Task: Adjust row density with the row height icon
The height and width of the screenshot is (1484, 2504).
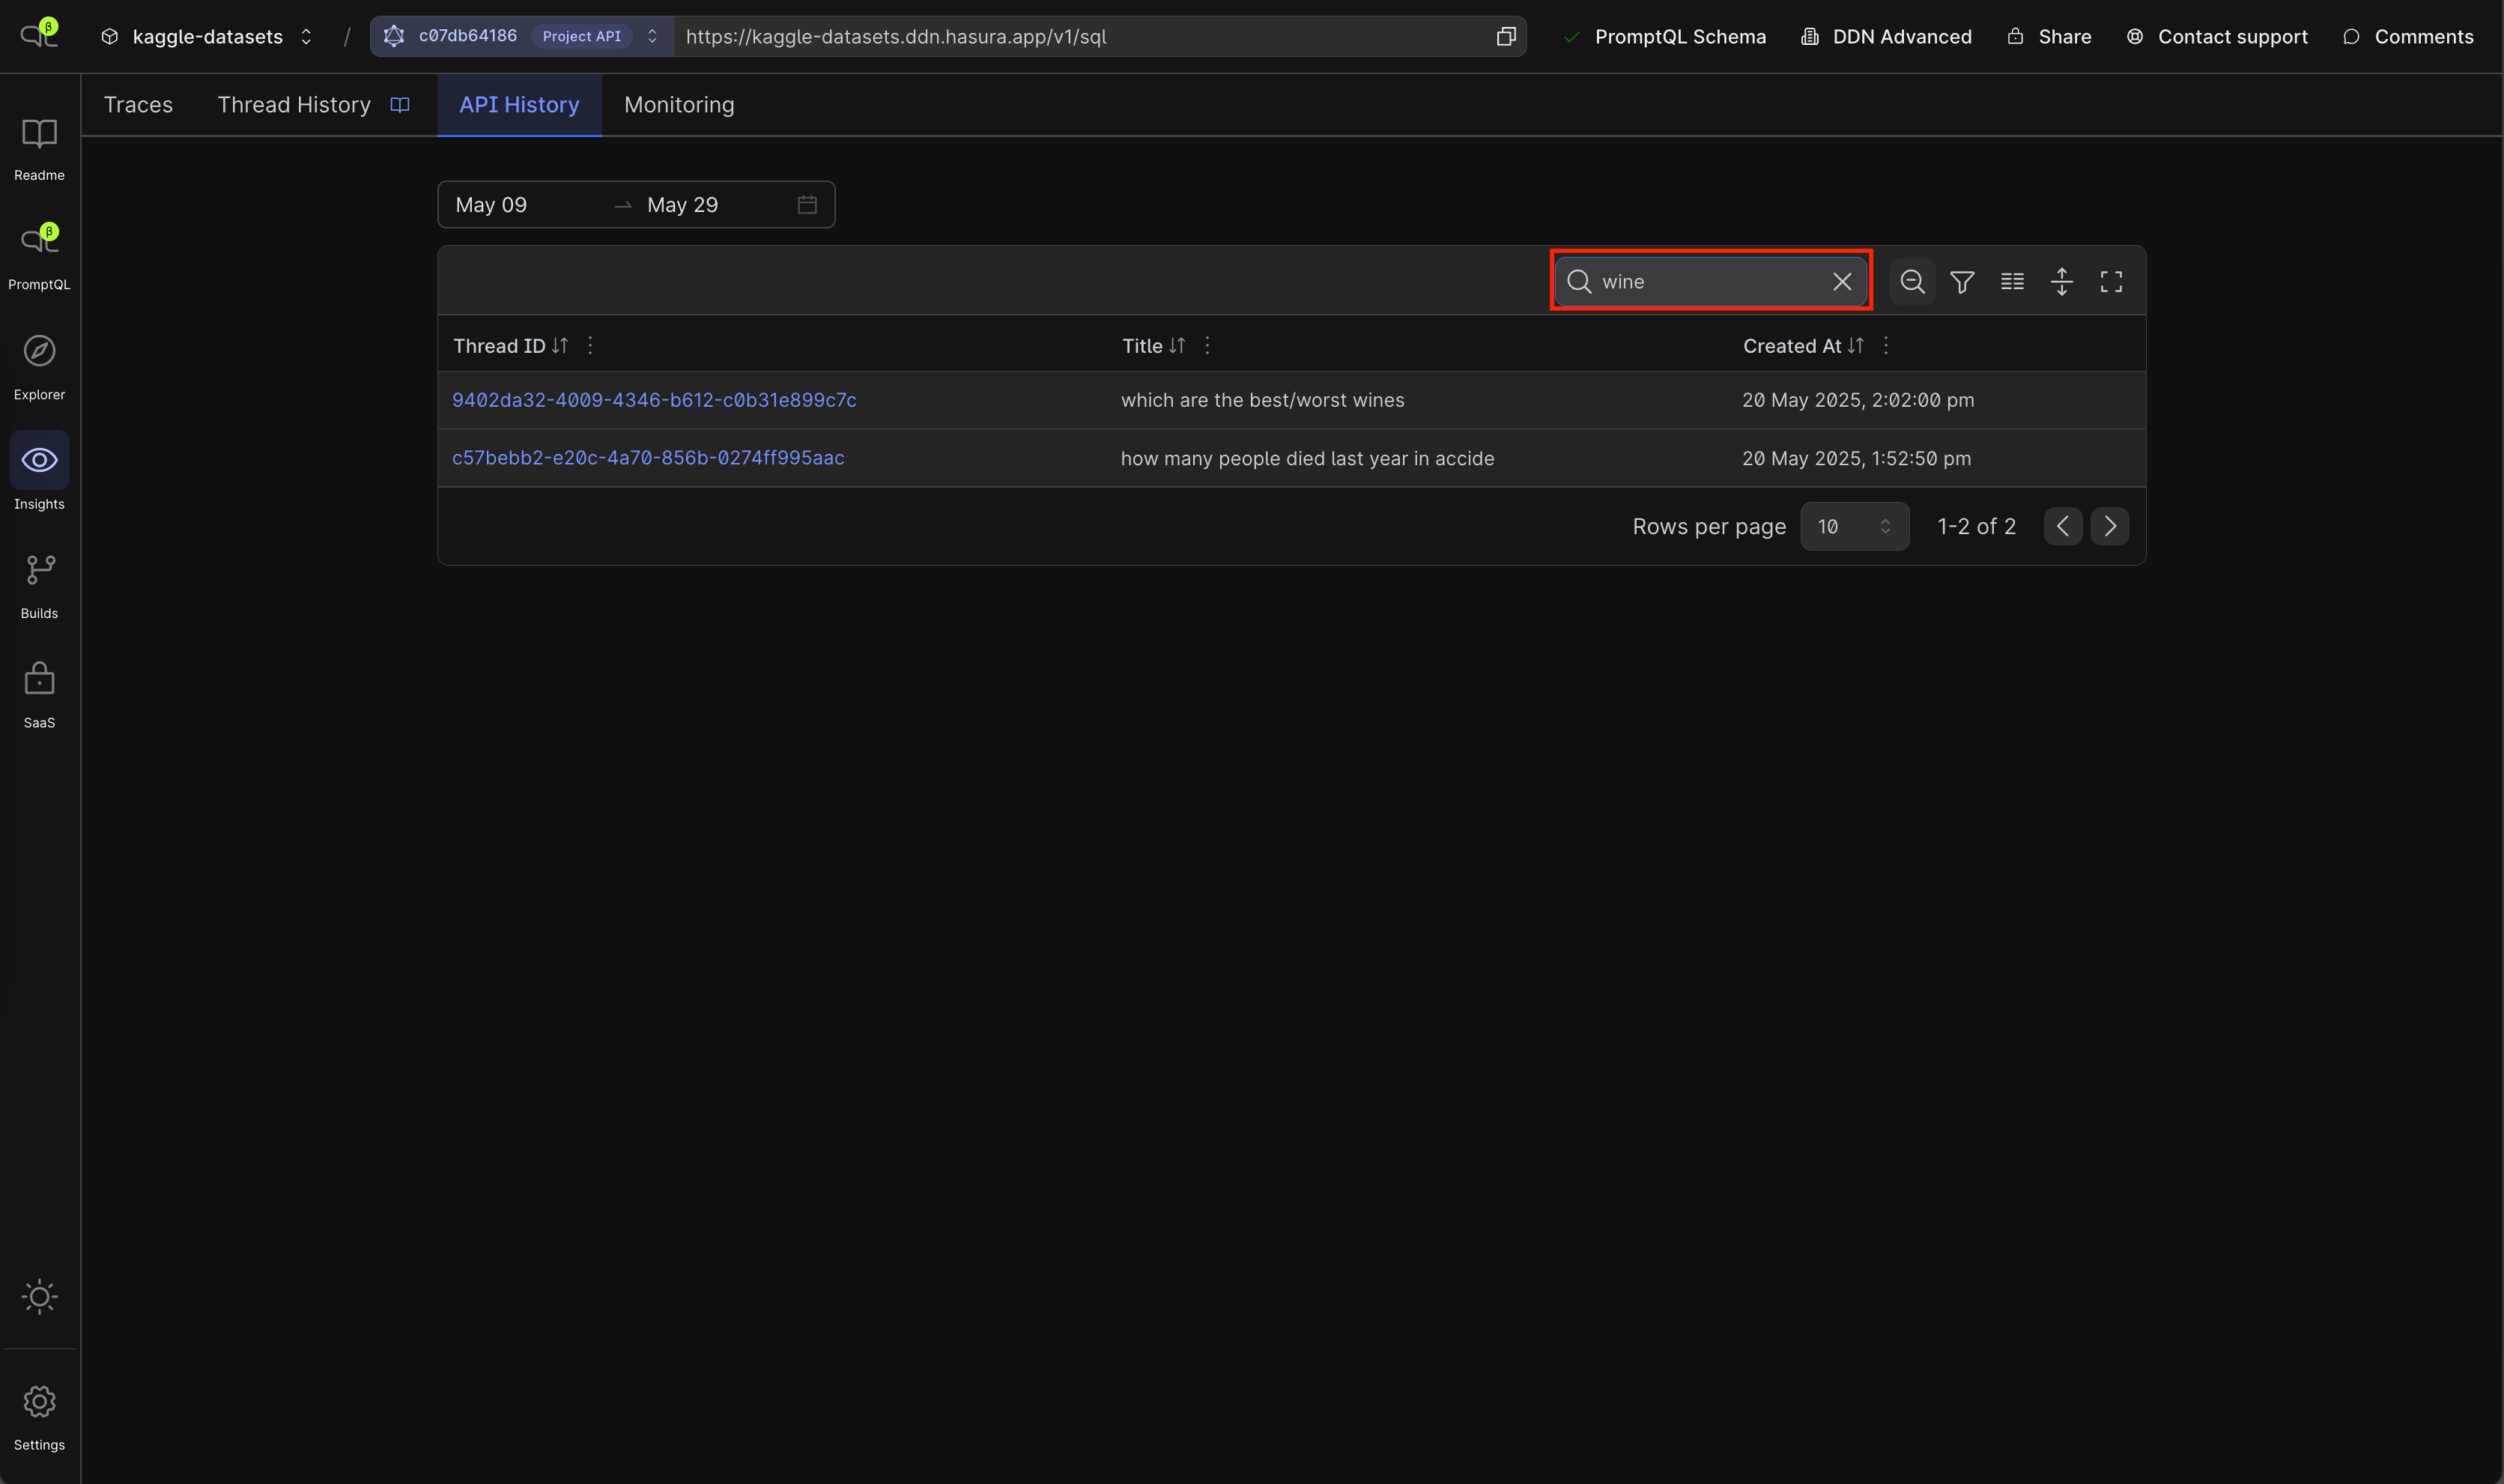Action: tap(2061, 281)
